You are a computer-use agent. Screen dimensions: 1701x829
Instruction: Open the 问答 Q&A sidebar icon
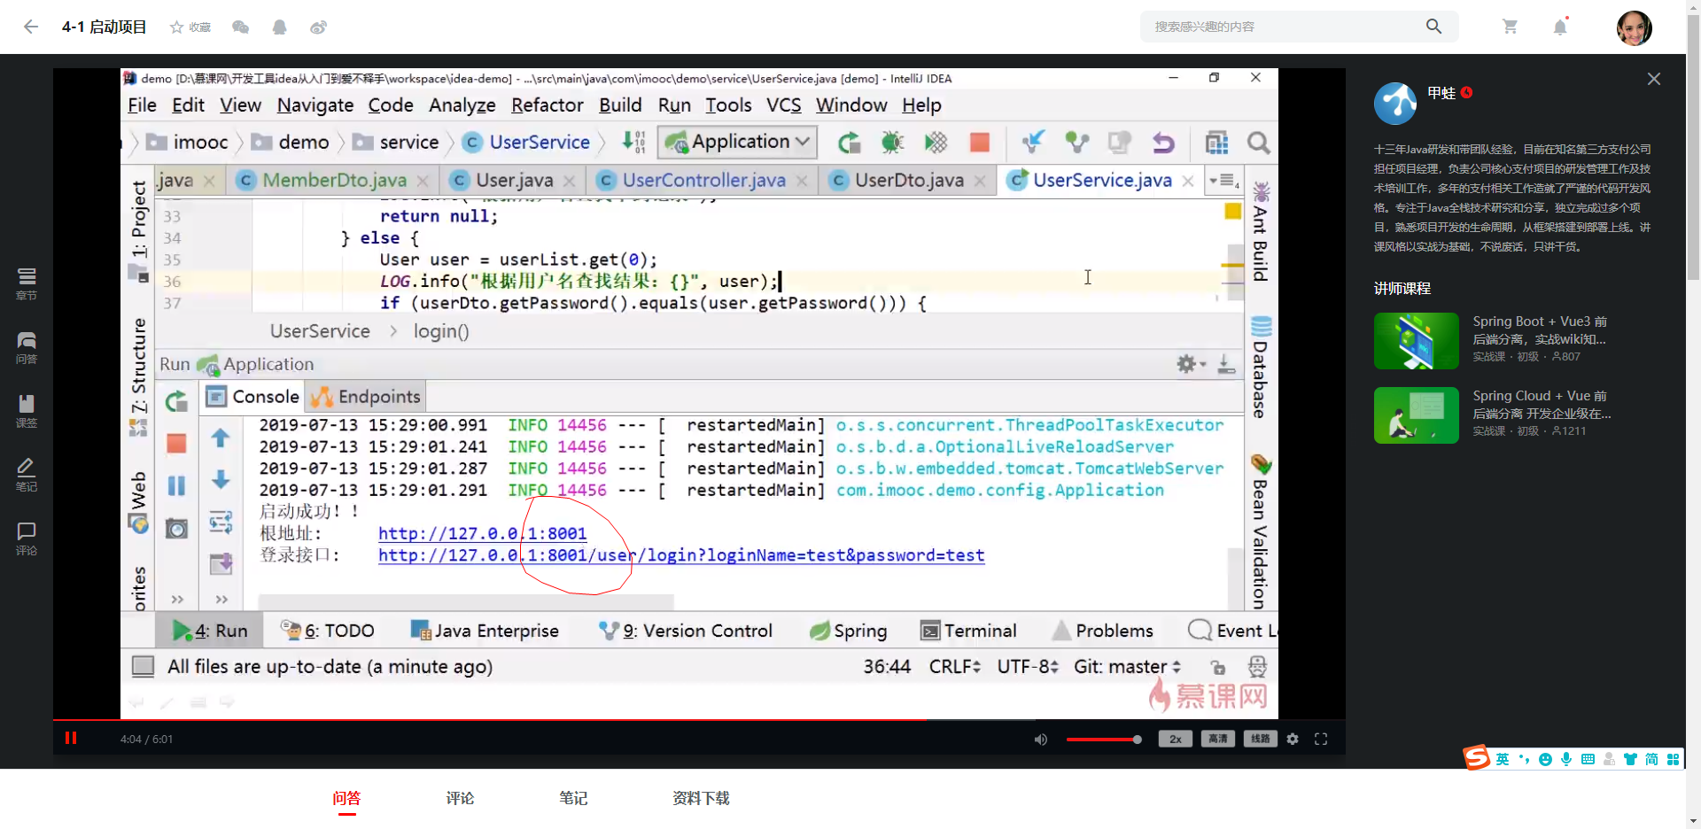tap(27, 347)
